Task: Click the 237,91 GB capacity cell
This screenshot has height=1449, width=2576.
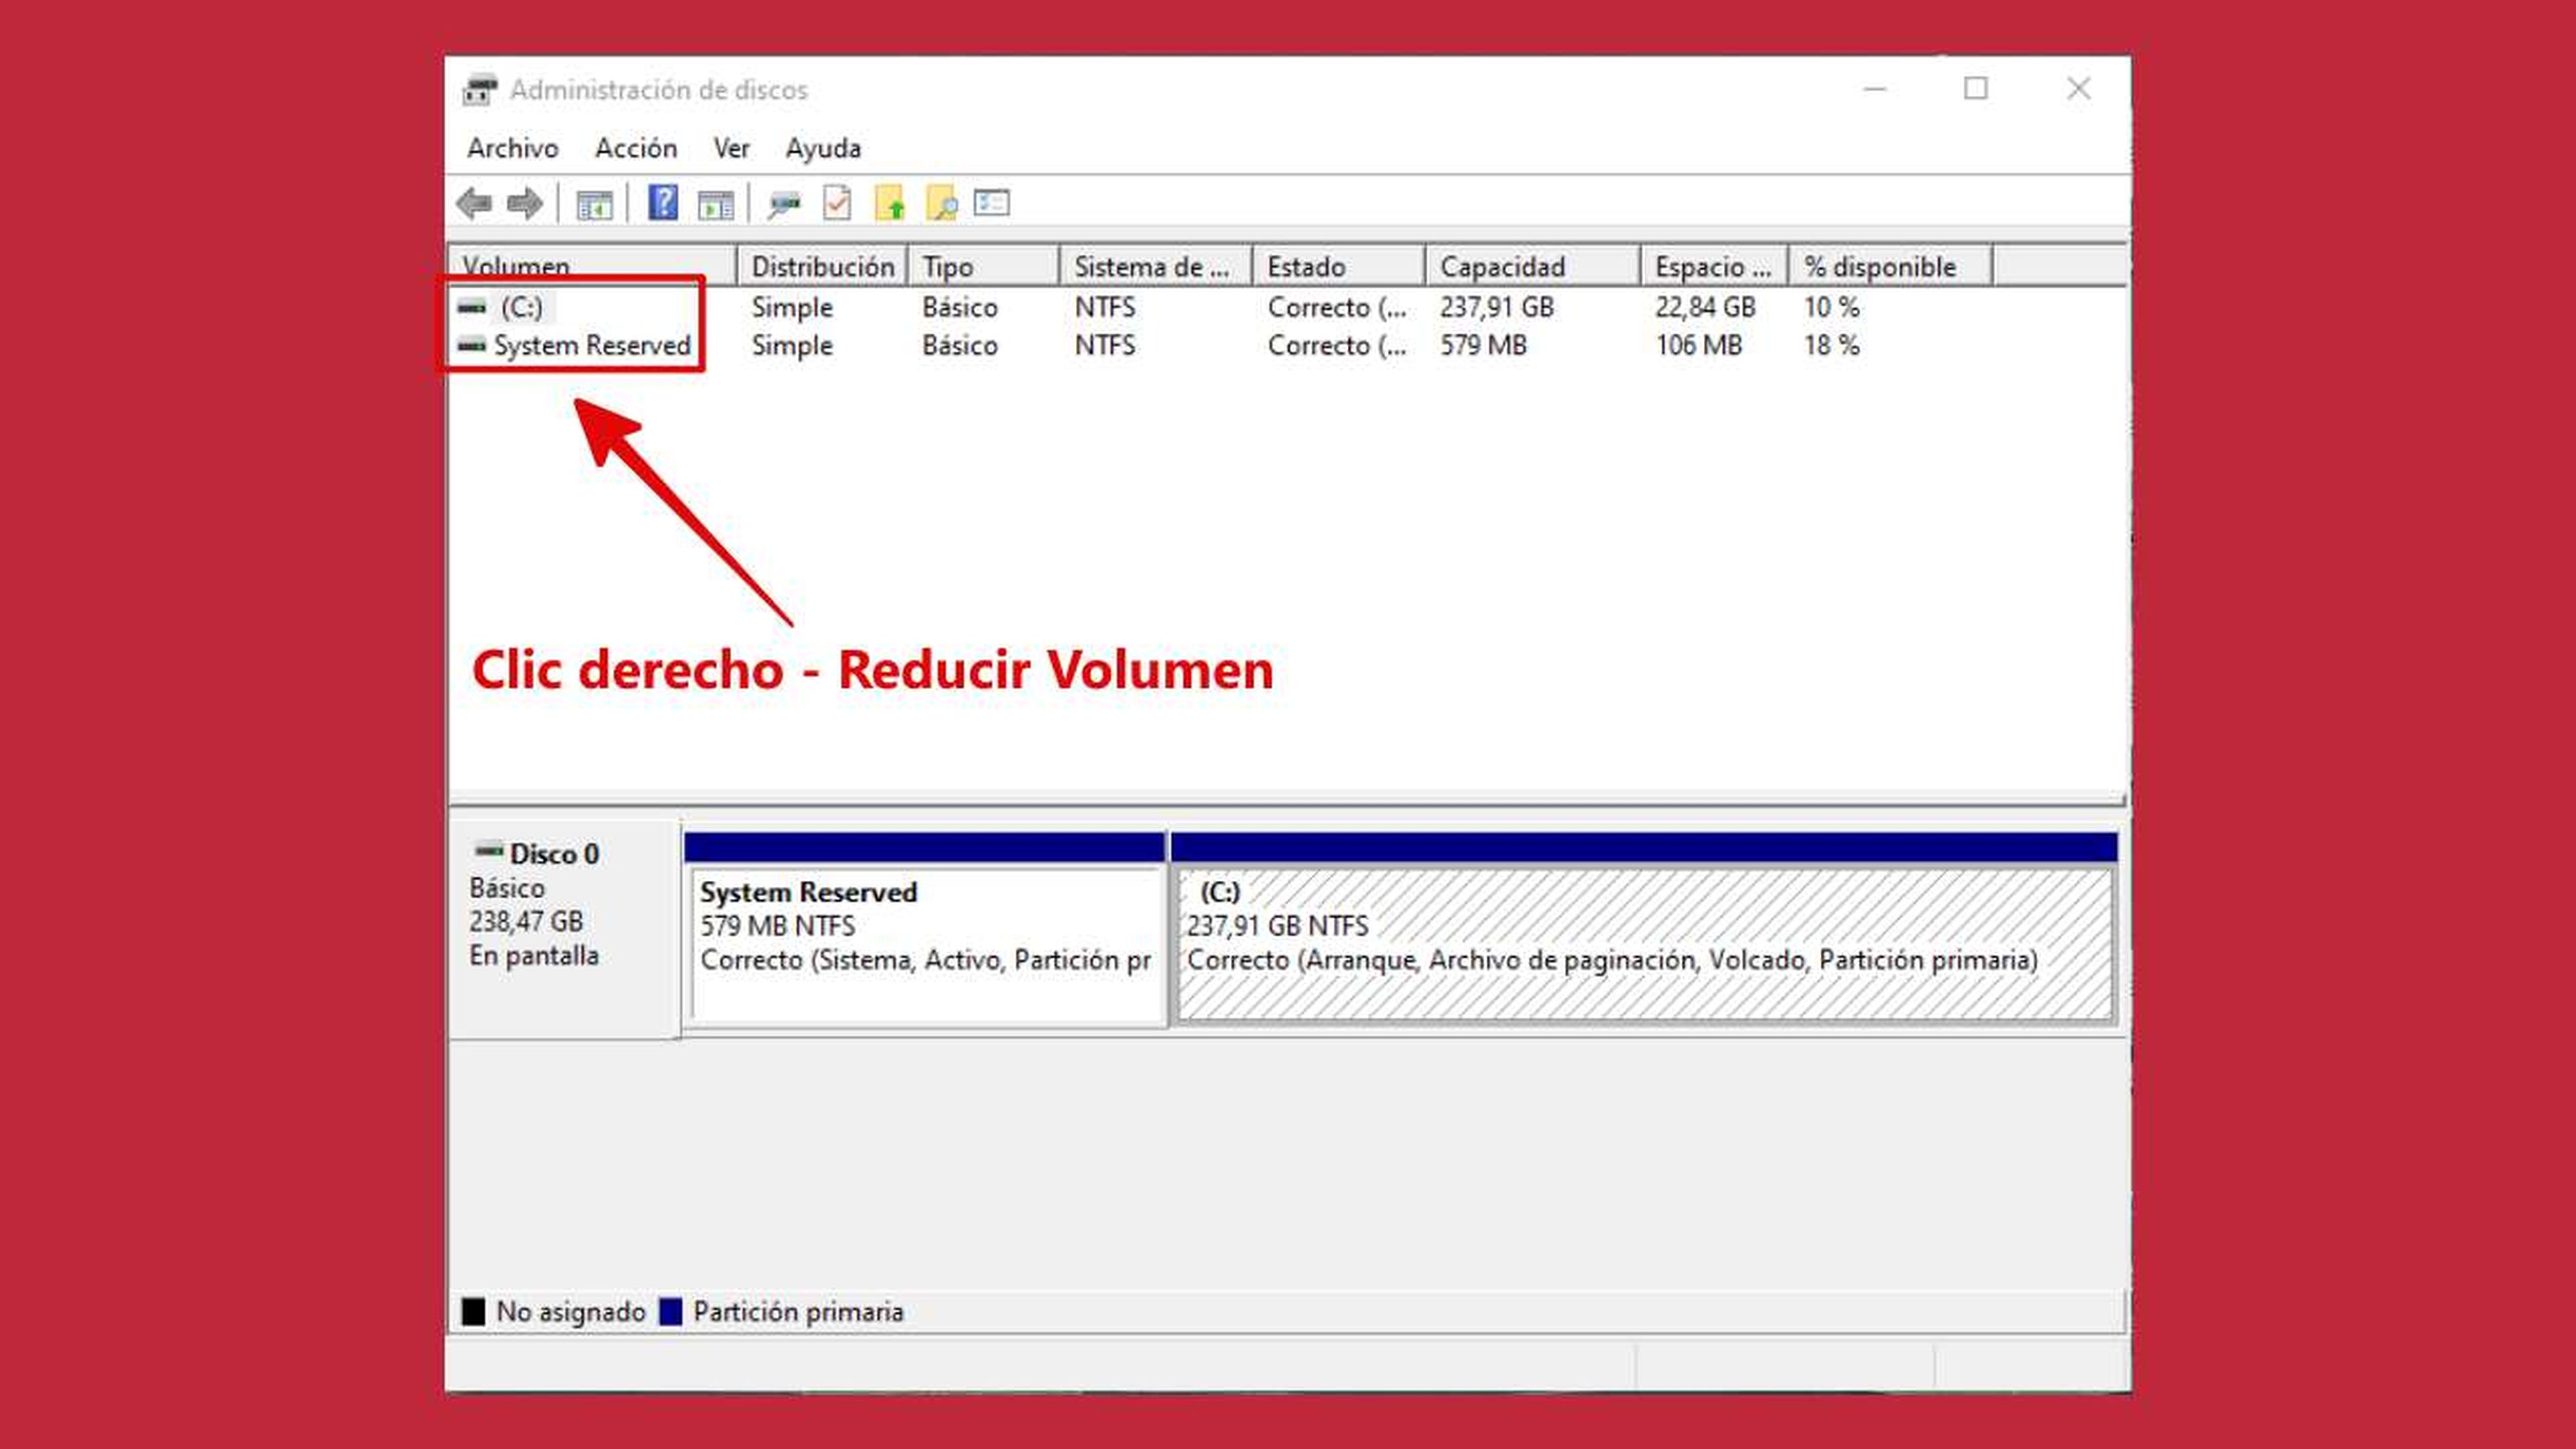Action: pos(1497,307)
